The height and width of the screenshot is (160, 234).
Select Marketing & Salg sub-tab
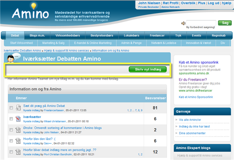(x=53, y=43)
